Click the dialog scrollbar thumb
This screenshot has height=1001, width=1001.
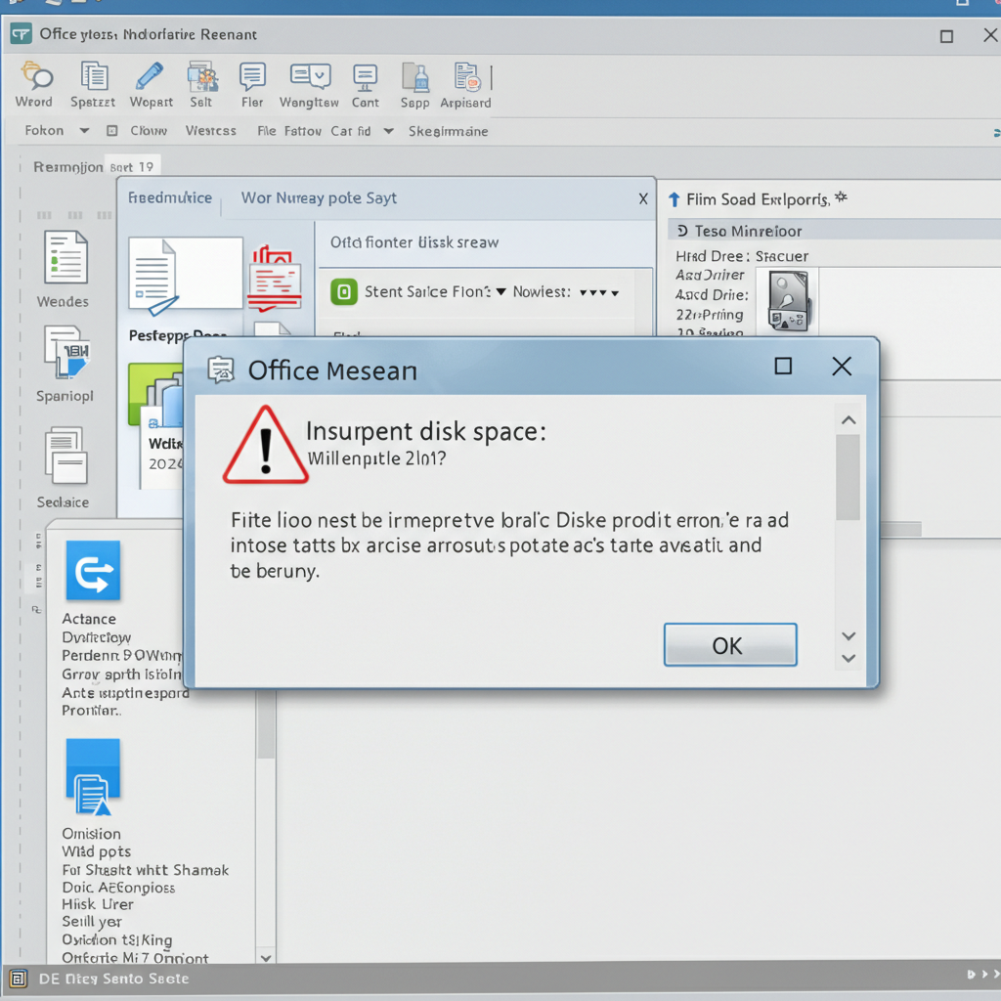click(x=848, y=477)
